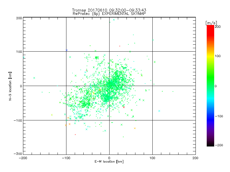Click the cyan X marker at the top near 190 km north

pos(114,20)
